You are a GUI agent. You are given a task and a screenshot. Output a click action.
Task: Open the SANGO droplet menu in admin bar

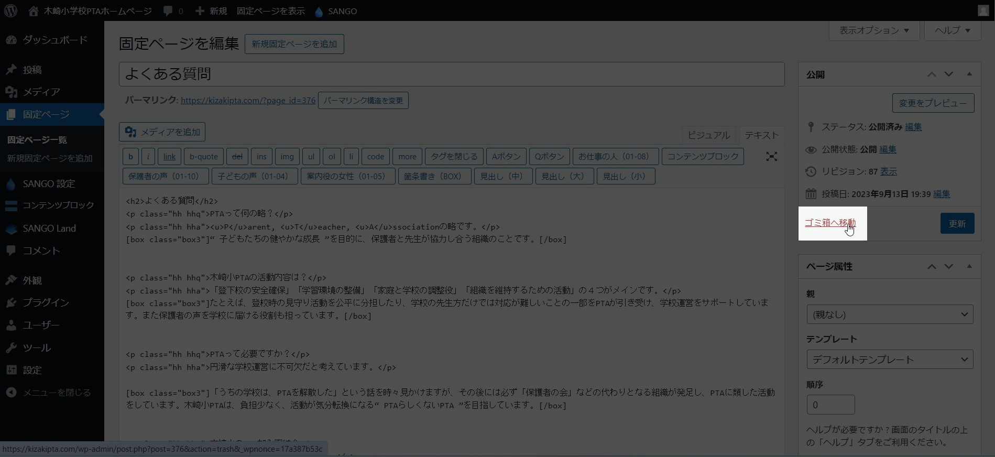click(x=319, y=12)
